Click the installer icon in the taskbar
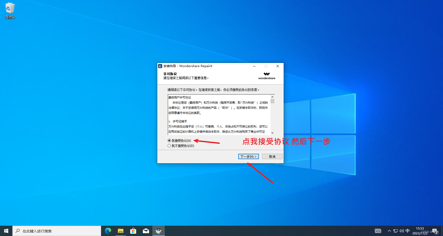Image resolution: width=443 pixels, height=236 pixels. [158, 231]
